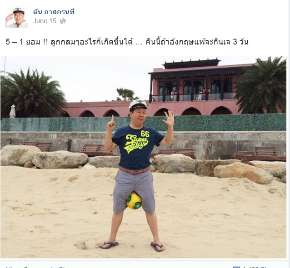Click the man's raised open hand

(169, 118)
